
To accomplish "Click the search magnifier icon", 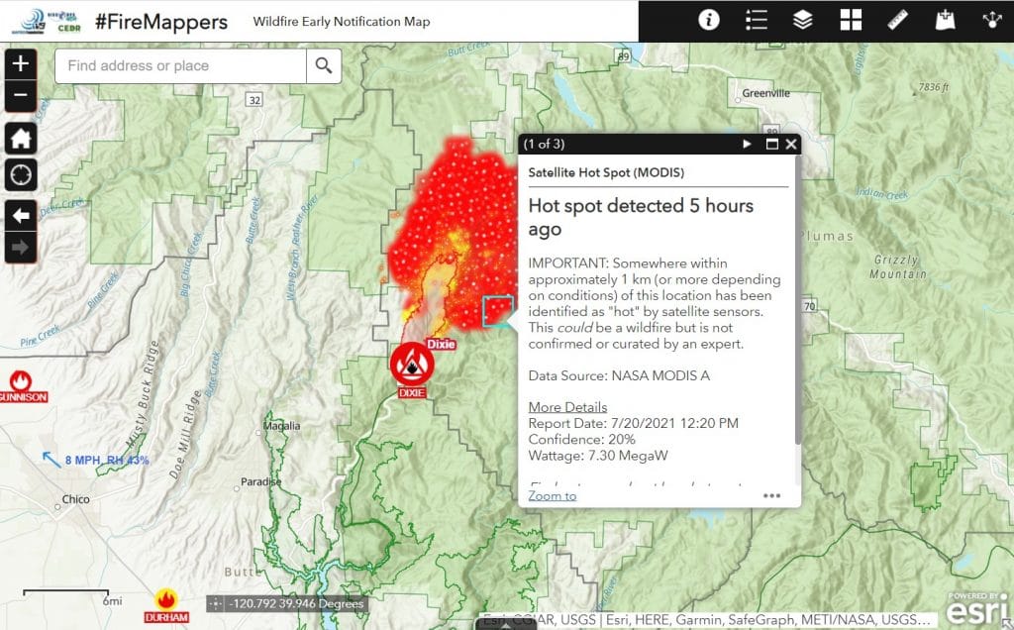I will pyautogui.click(x=324, y=66).
